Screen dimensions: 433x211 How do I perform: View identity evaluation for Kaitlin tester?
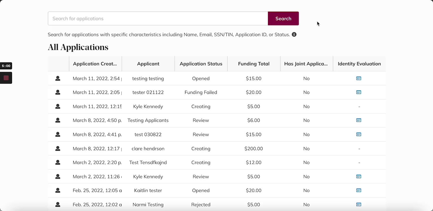point(358,190)
